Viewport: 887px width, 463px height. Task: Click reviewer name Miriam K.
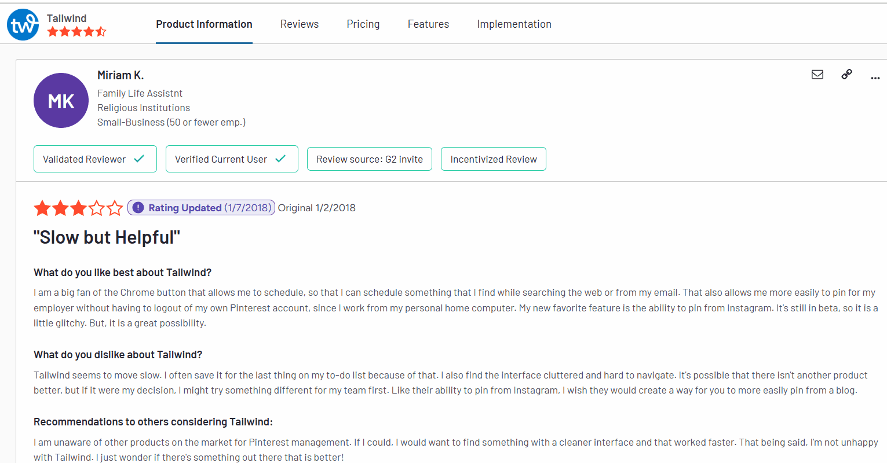click(121, 75)
